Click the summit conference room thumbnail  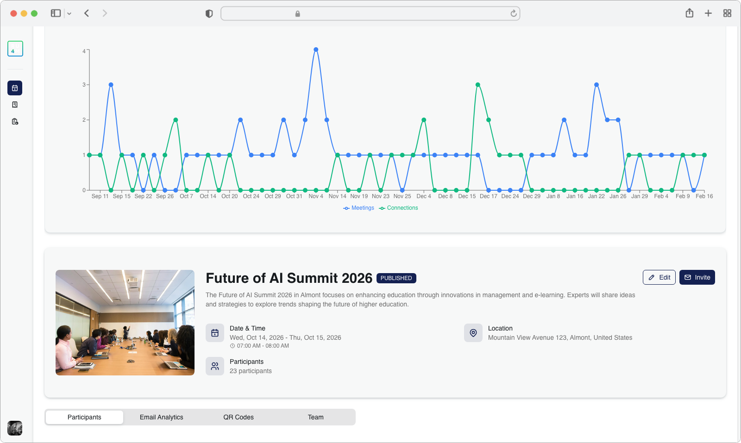point(125,323)
